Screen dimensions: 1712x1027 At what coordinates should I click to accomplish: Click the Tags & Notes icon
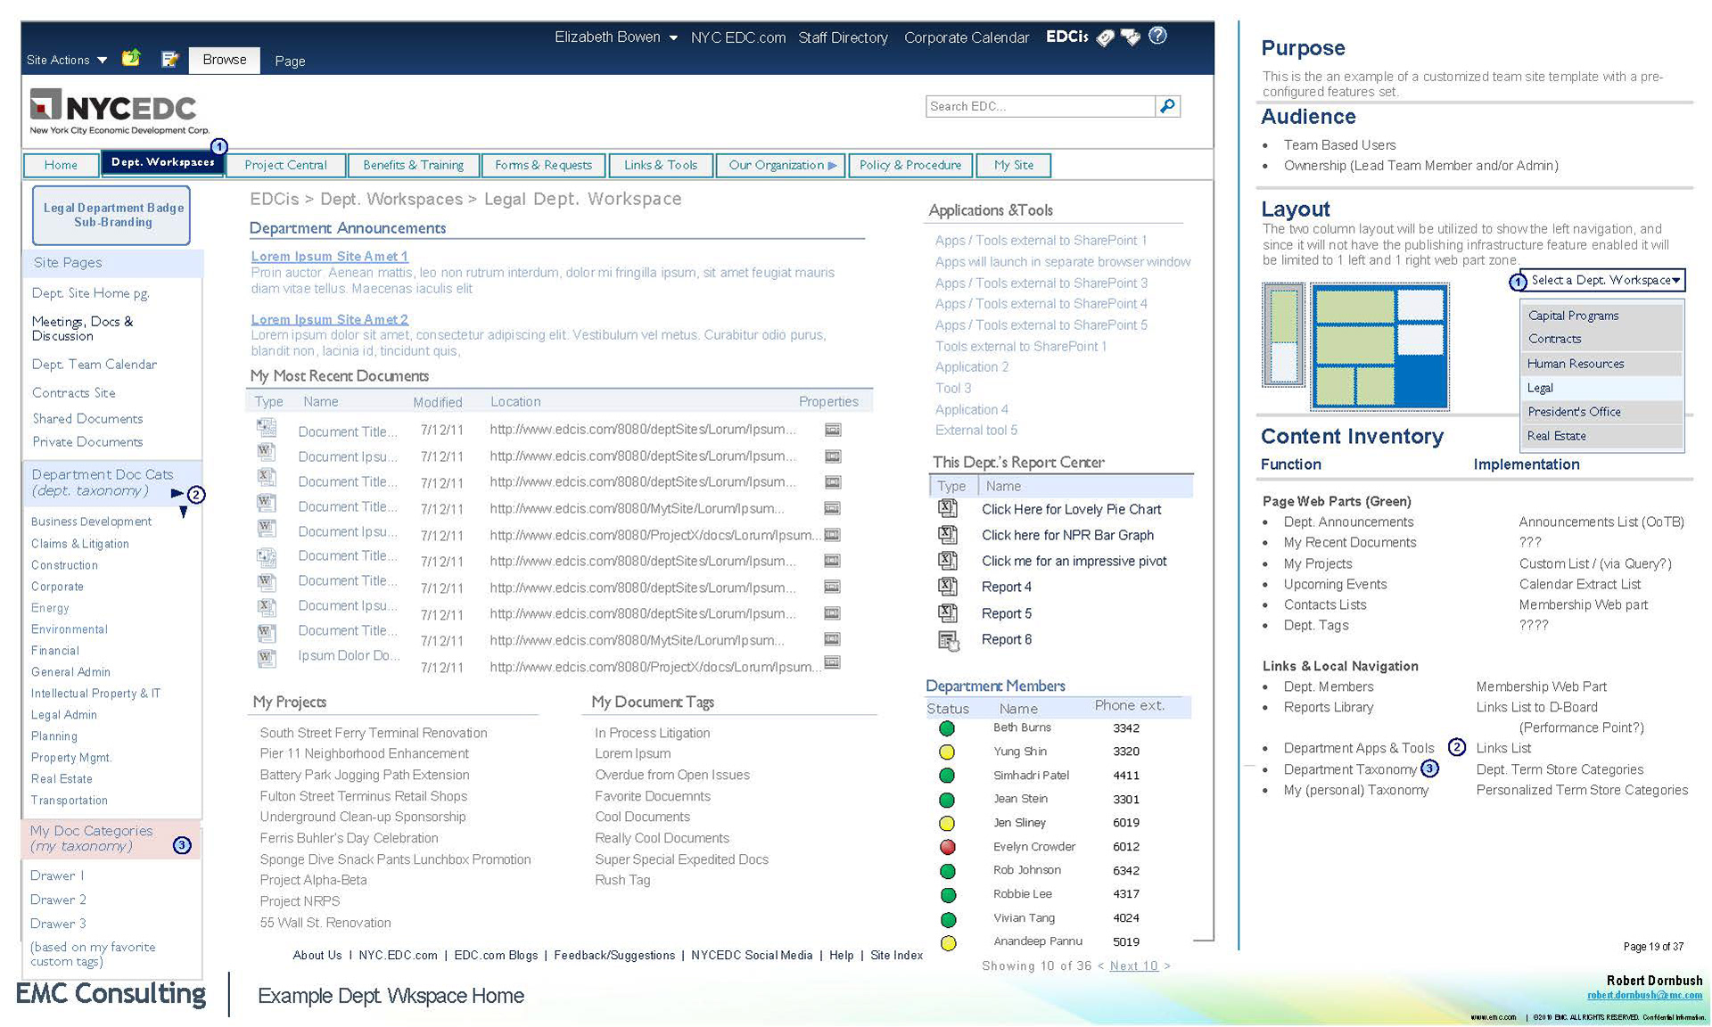[1131, 37]
